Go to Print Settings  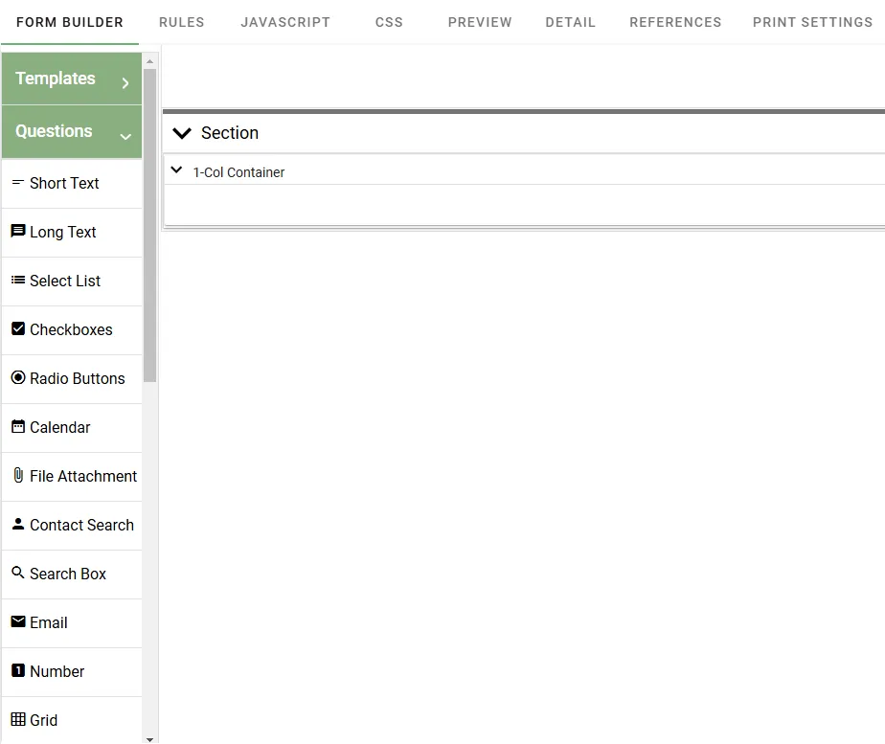[812, 21]
